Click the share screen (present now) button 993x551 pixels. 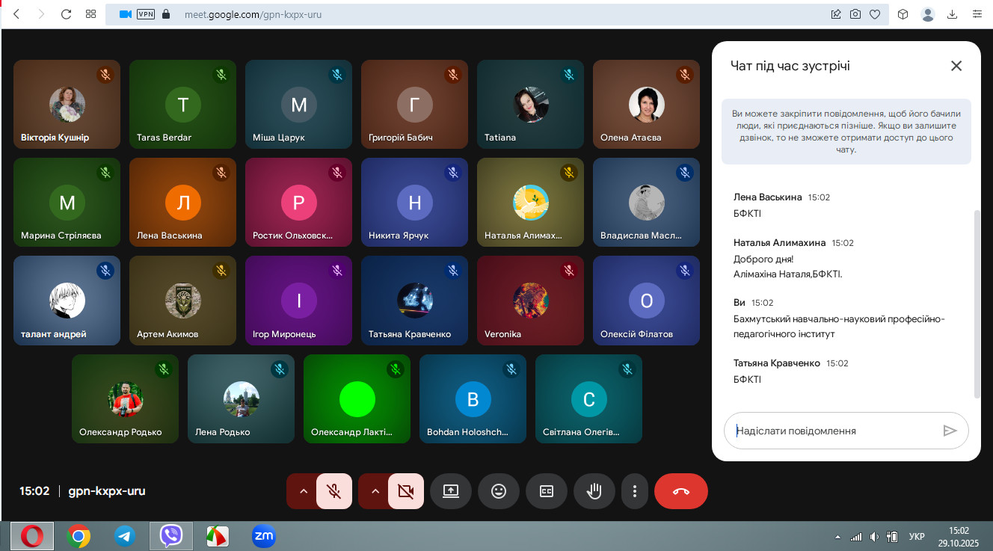[x=451, y=491]
